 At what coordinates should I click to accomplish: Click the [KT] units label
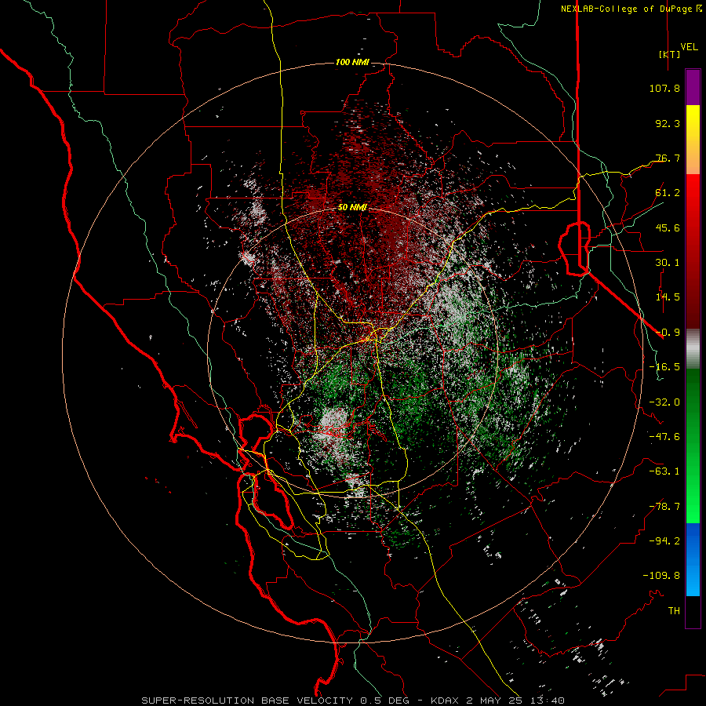[670, 54]
